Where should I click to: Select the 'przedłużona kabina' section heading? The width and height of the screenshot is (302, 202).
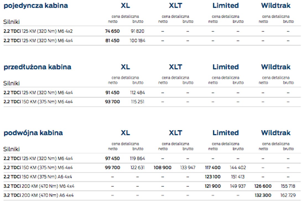[x=37, y=67]
